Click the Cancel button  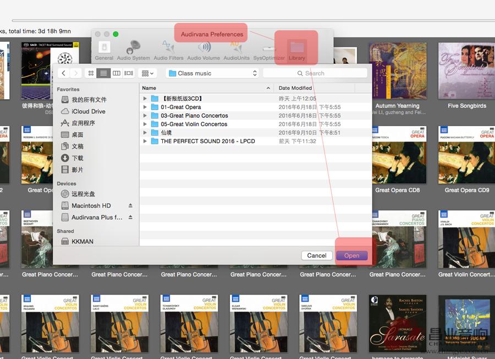click(317, 255)
